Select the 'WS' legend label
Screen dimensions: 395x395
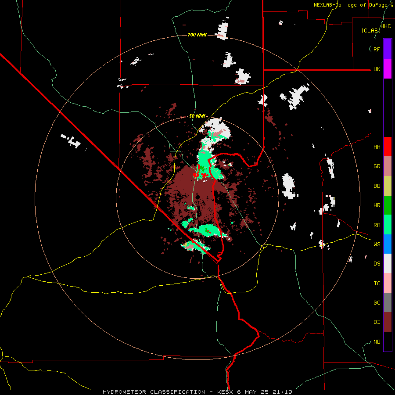point(377,244)
